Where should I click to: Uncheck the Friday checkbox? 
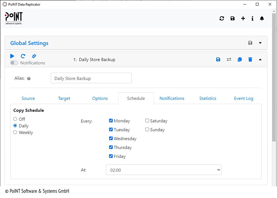[111, 156]
